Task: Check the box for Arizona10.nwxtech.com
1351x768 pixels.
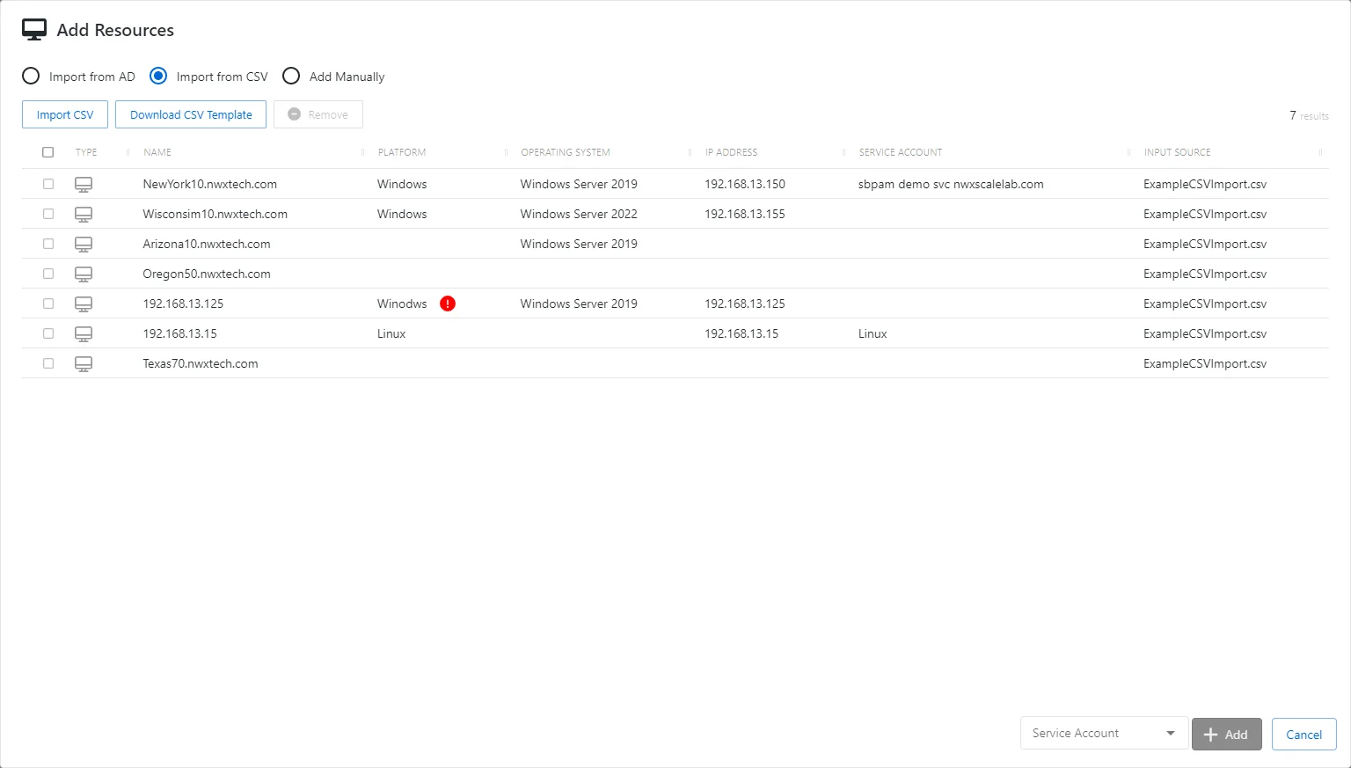Action: click(48, 244)
